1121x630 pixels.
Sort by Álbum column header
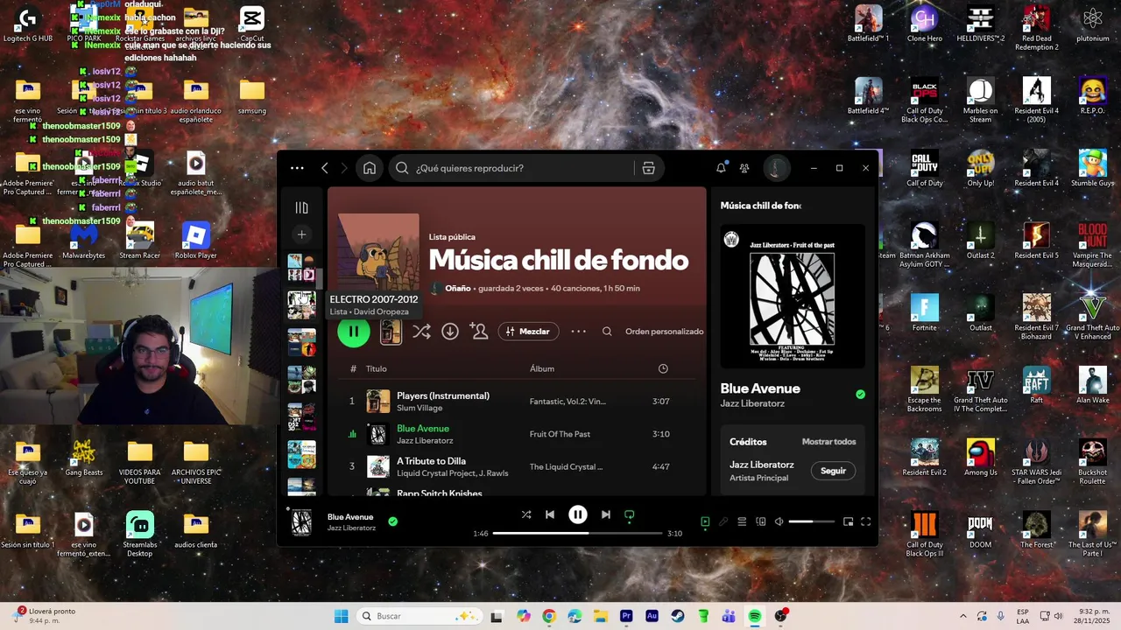coord(542,368)
